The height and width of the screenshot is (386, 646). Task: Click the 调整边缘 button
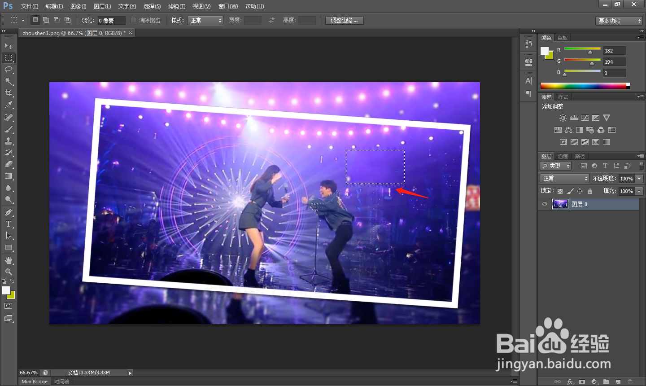344,20
